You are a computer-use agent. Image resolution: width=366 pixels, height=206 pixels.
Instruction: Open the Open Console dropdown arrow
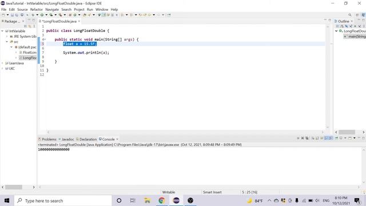(355, 138)
